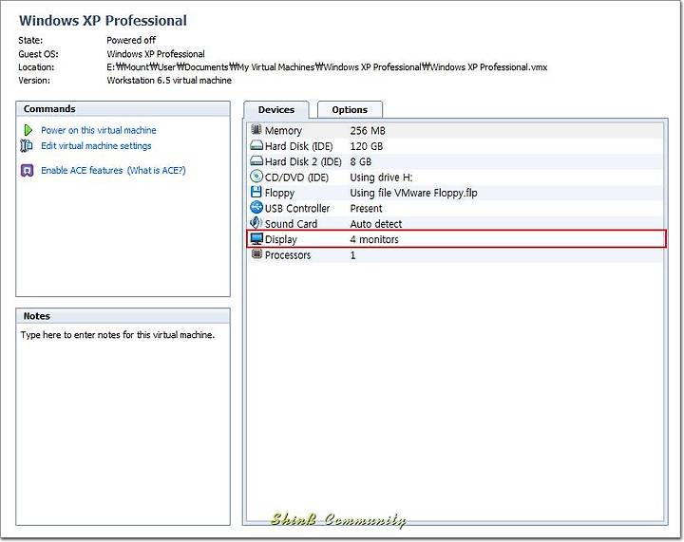Click the Present USB status value
The width and height of the screenshot is (684, 542).
tap(366, 209)
